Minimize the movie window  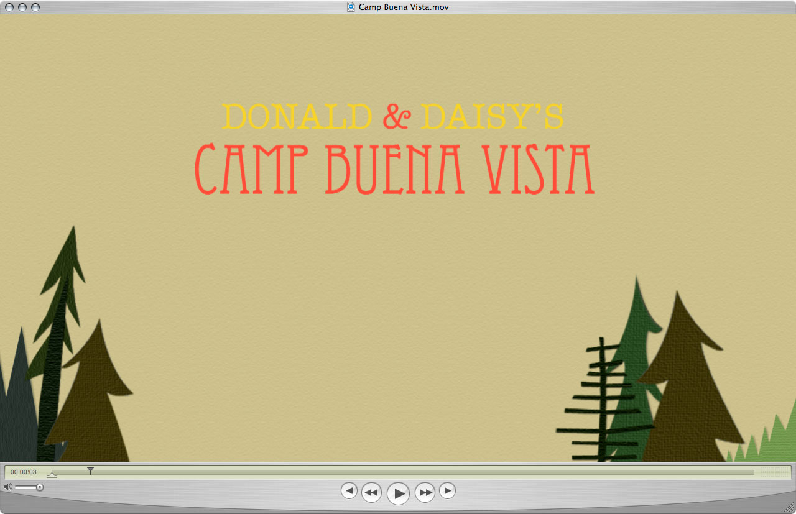22,7
